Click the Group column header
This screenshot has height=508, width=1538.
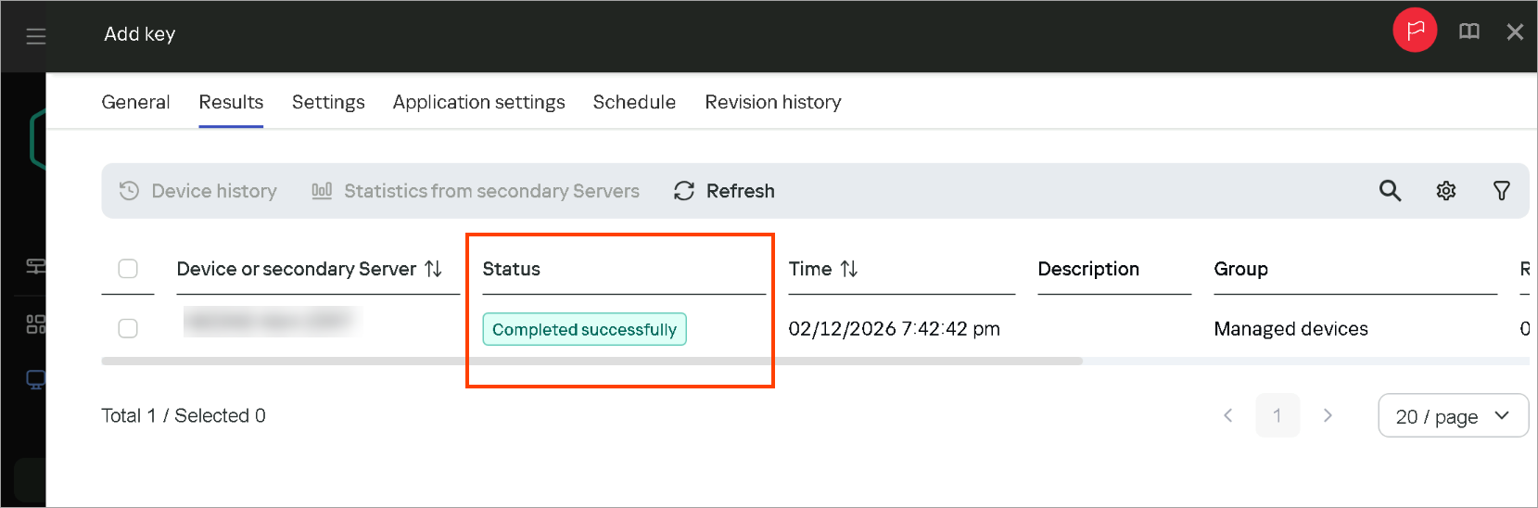(1241, 269)
